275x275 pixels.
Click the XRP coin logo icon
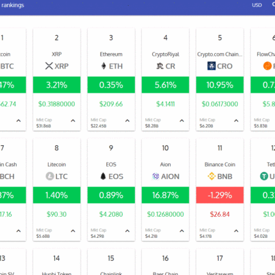pyautogui.click(x=49, y=66)
